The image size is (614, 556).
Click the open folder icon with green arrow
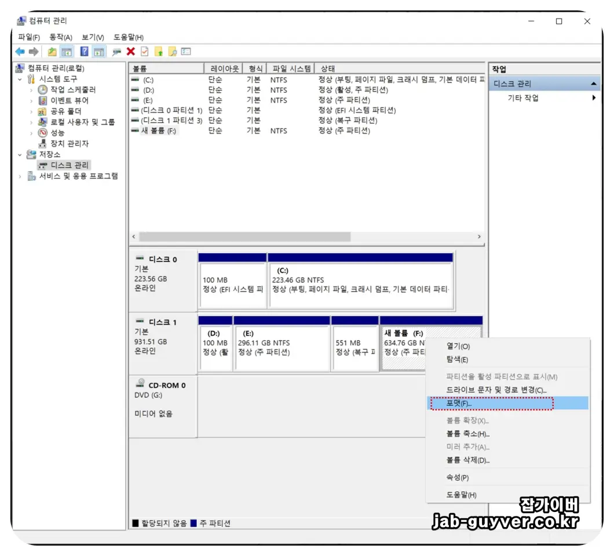pyautogui.click(x=53, y=51)
